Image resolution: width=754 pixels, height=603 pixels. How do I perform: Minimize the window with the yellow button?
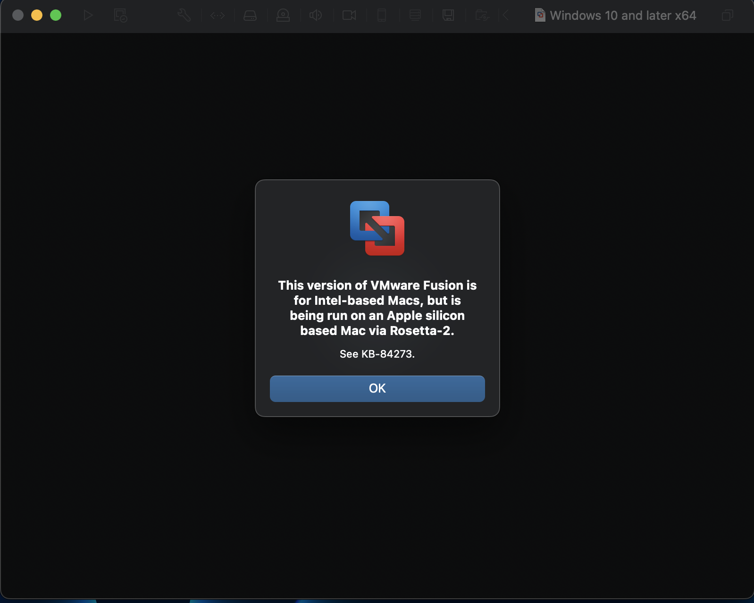coord(37,15)
